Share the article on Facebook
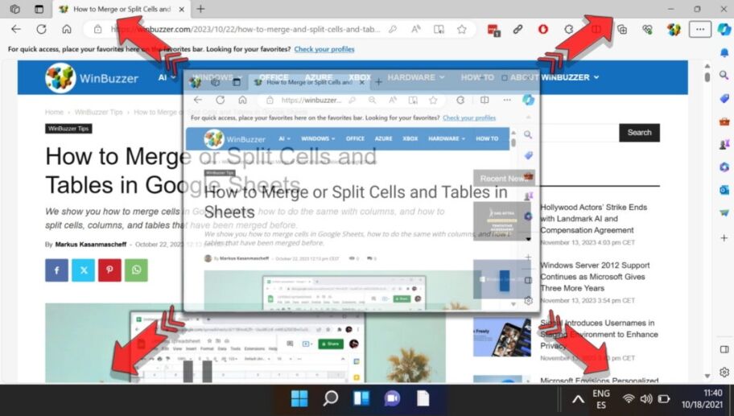The image size is (734, 416). tap(56, 270)
